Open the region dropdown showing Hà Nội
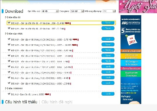 (50, 11)
